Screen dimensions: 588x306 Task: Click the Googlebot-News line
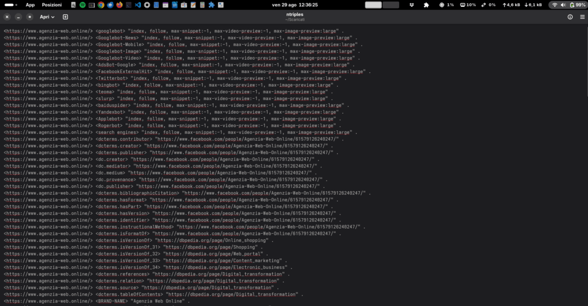180,38
